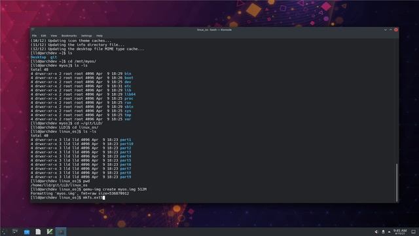
Task: Select the active Konsole taskbar entry
Action: click(x=61, y=231)
